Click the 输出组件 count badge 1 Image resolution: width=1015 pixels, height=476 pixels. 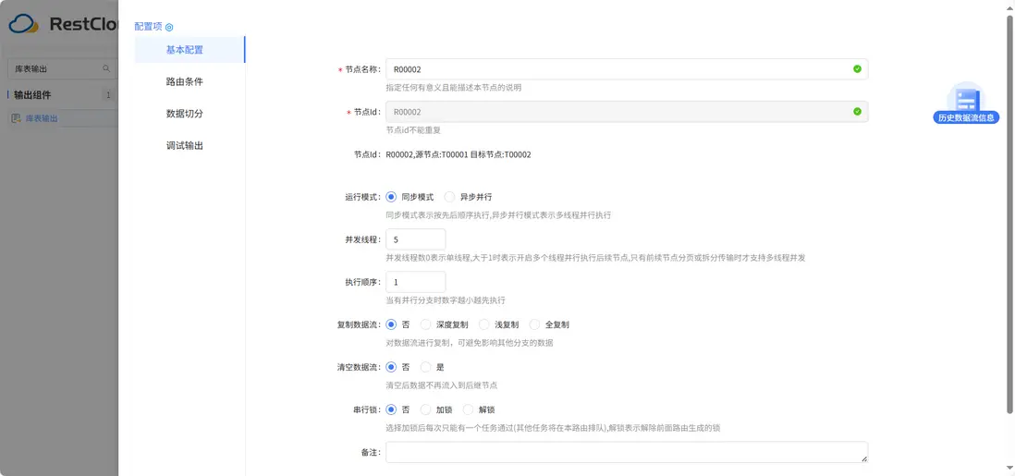108,95
